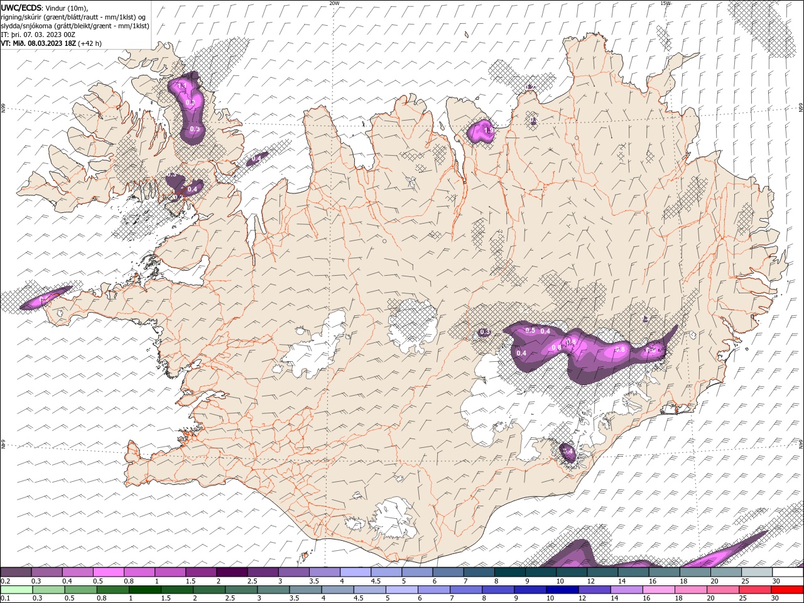Pick the 18 grey-teal swatch in the snow scale
The width and height of the screenshot is (804, 603).
[x=695, y=572]
